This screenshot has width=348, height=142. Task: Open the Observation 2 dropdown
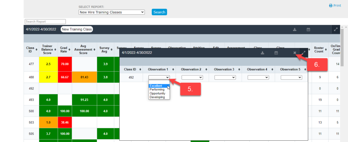pos(192,77)
